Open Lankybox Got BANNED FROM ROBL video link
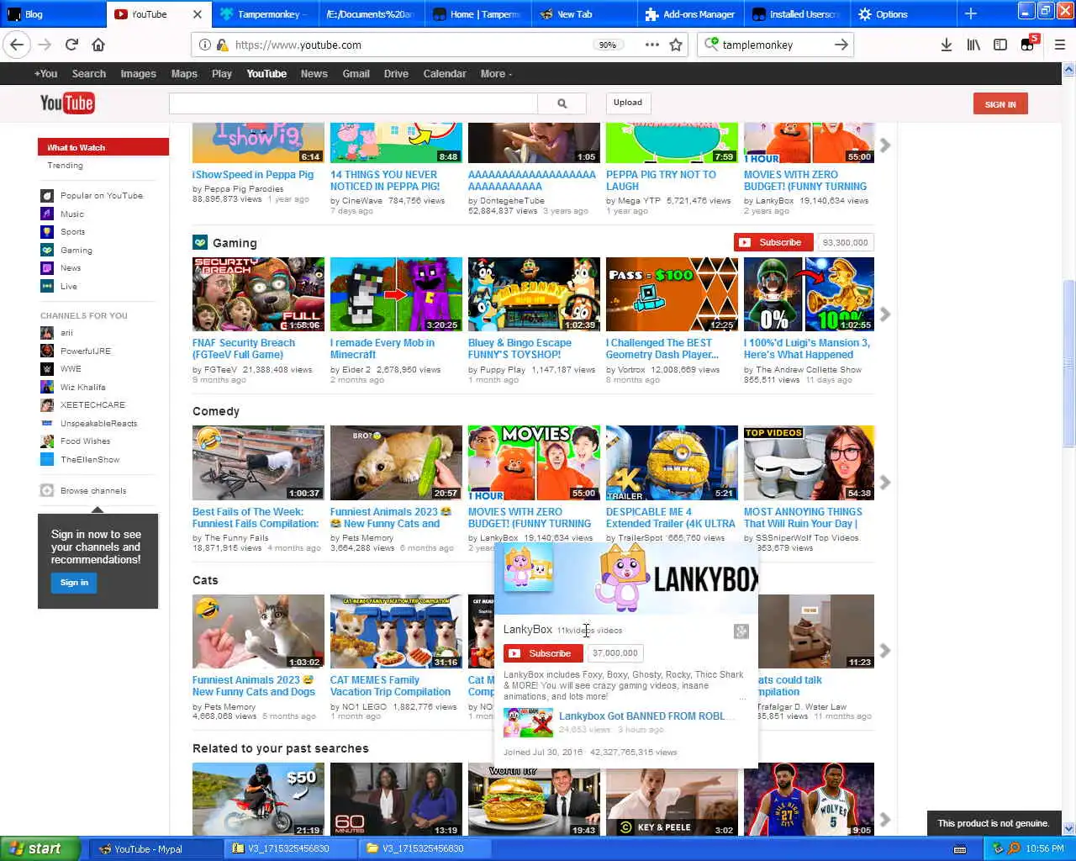 click(x=647, y=716)
